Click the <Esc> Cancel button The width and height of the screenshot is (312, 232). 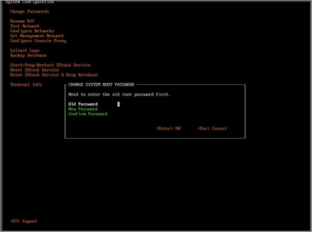(212, 129)
